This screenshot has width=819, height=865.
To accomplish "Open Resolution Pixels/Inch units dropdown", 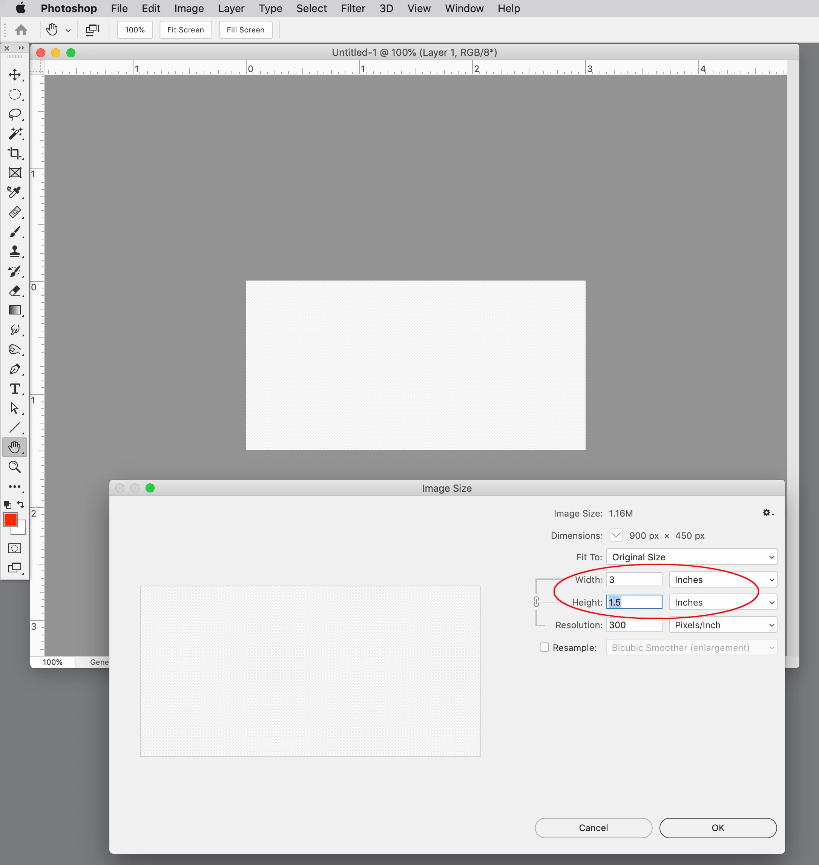I will click(x=722, y=625).
